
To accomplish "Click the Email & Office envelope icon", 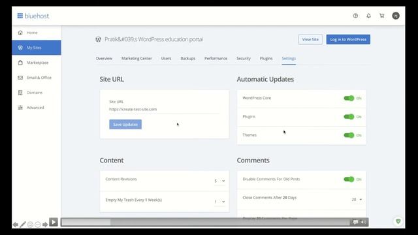I will tap(20, 78).
